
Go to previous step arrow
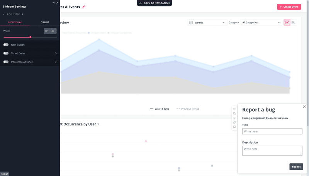[4, 14]
